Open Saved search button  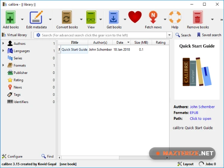coord(209,35)
